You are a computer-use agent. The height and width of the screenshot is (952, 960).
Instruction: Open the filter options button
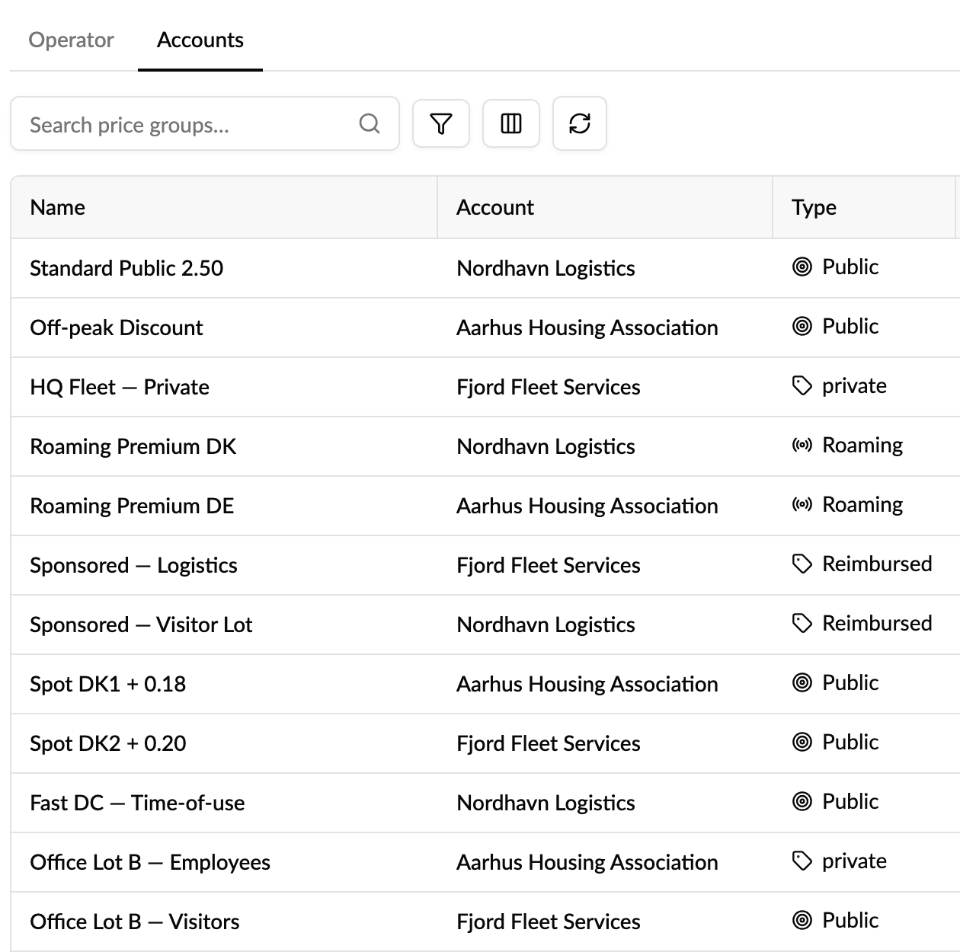[441, 123]
